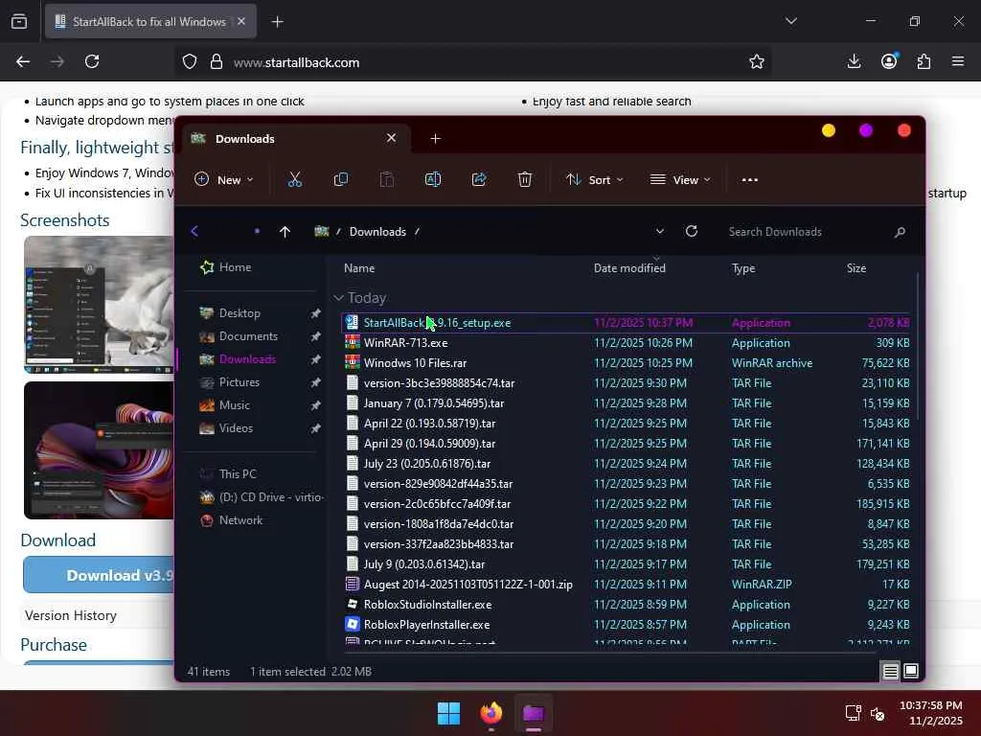This screenshot has width=981, height=736.
Task: Go up one folder level arrow
Action: pyautogui.click(x=285, y=232)
